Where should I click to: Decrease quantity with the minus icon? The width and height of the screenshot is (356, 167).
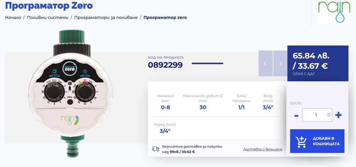pyautogui.click(x=296, y=115)
